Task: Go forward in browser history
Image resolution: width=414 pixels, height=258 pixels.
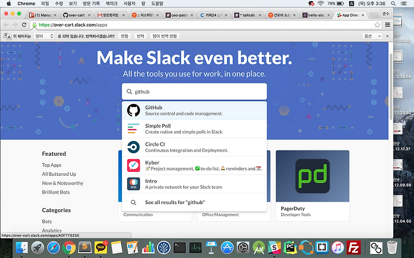Action: click(15, 25)
